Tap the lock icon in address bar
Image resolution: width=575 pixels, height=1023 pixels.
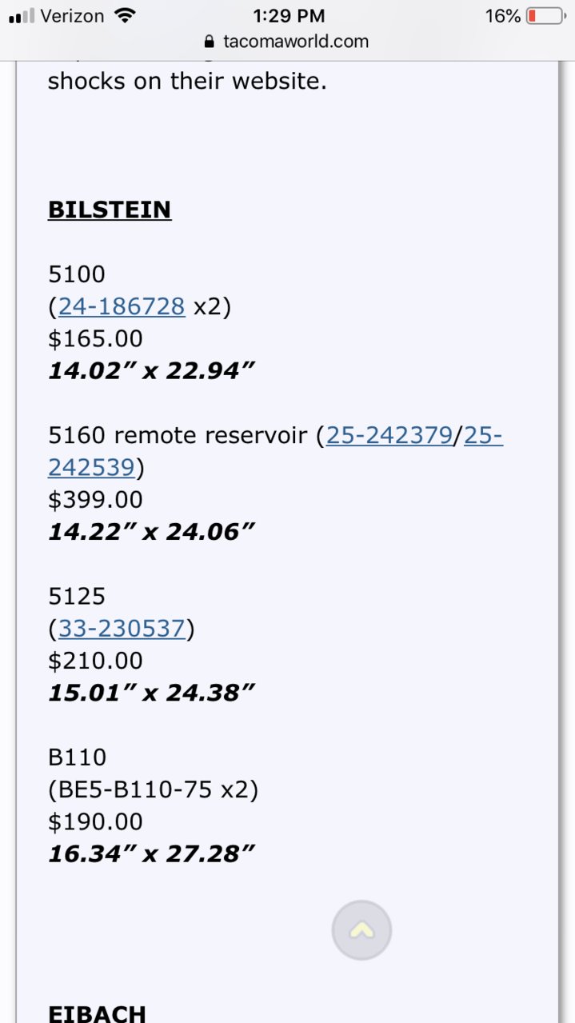(210, 42)
